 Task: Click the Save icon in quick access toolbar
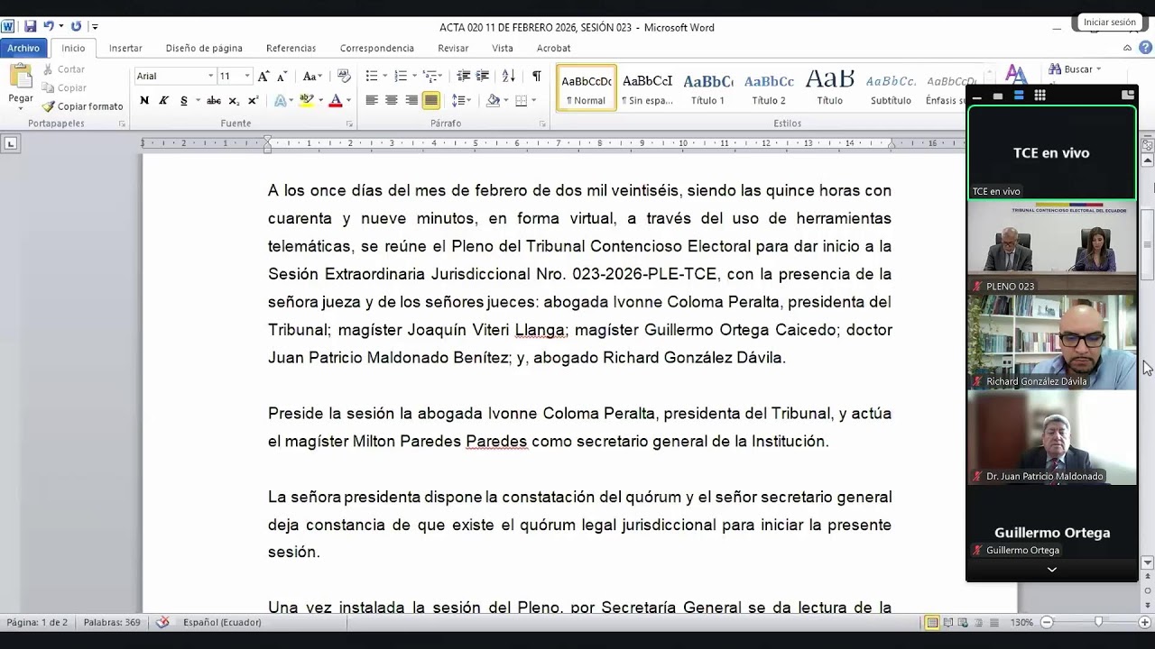pyautogui.click(x=30, y=27)
